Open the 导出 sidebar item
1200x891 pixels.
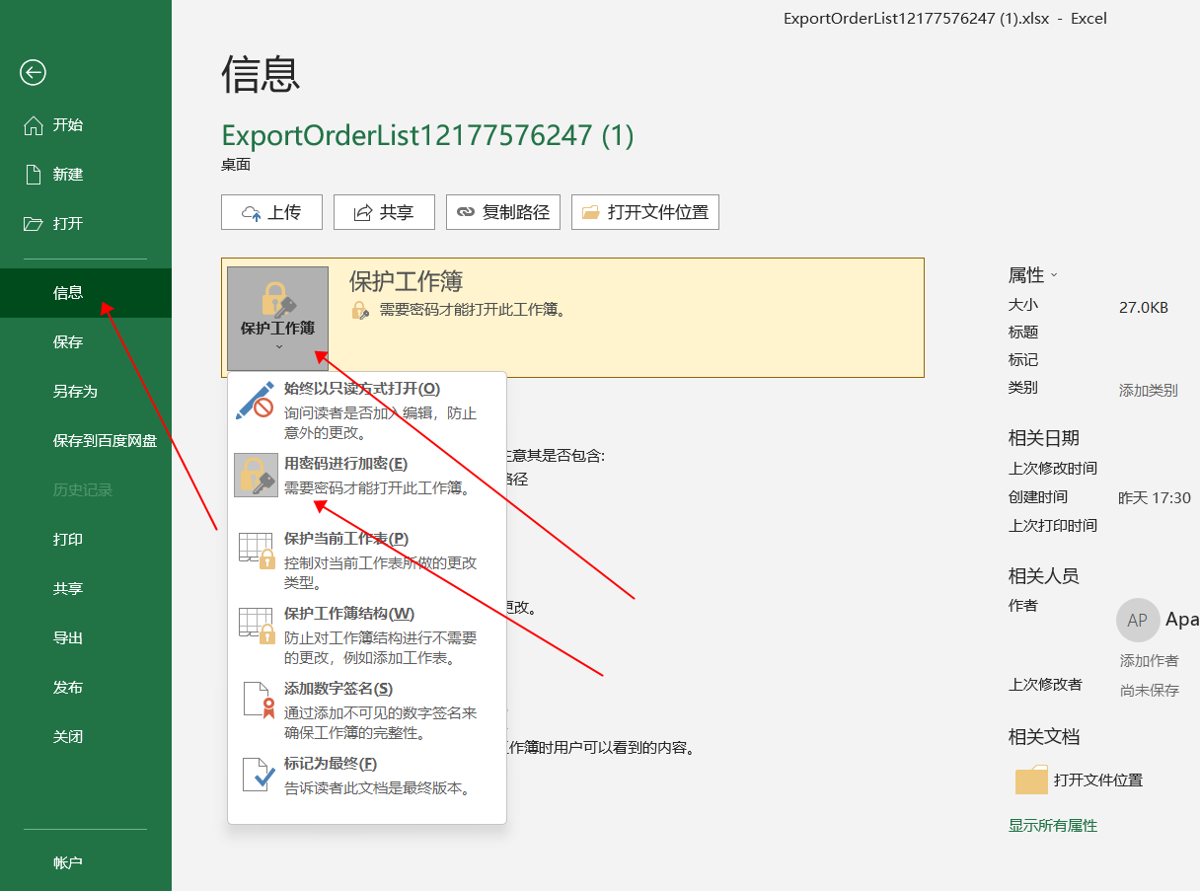click(67, 638)
